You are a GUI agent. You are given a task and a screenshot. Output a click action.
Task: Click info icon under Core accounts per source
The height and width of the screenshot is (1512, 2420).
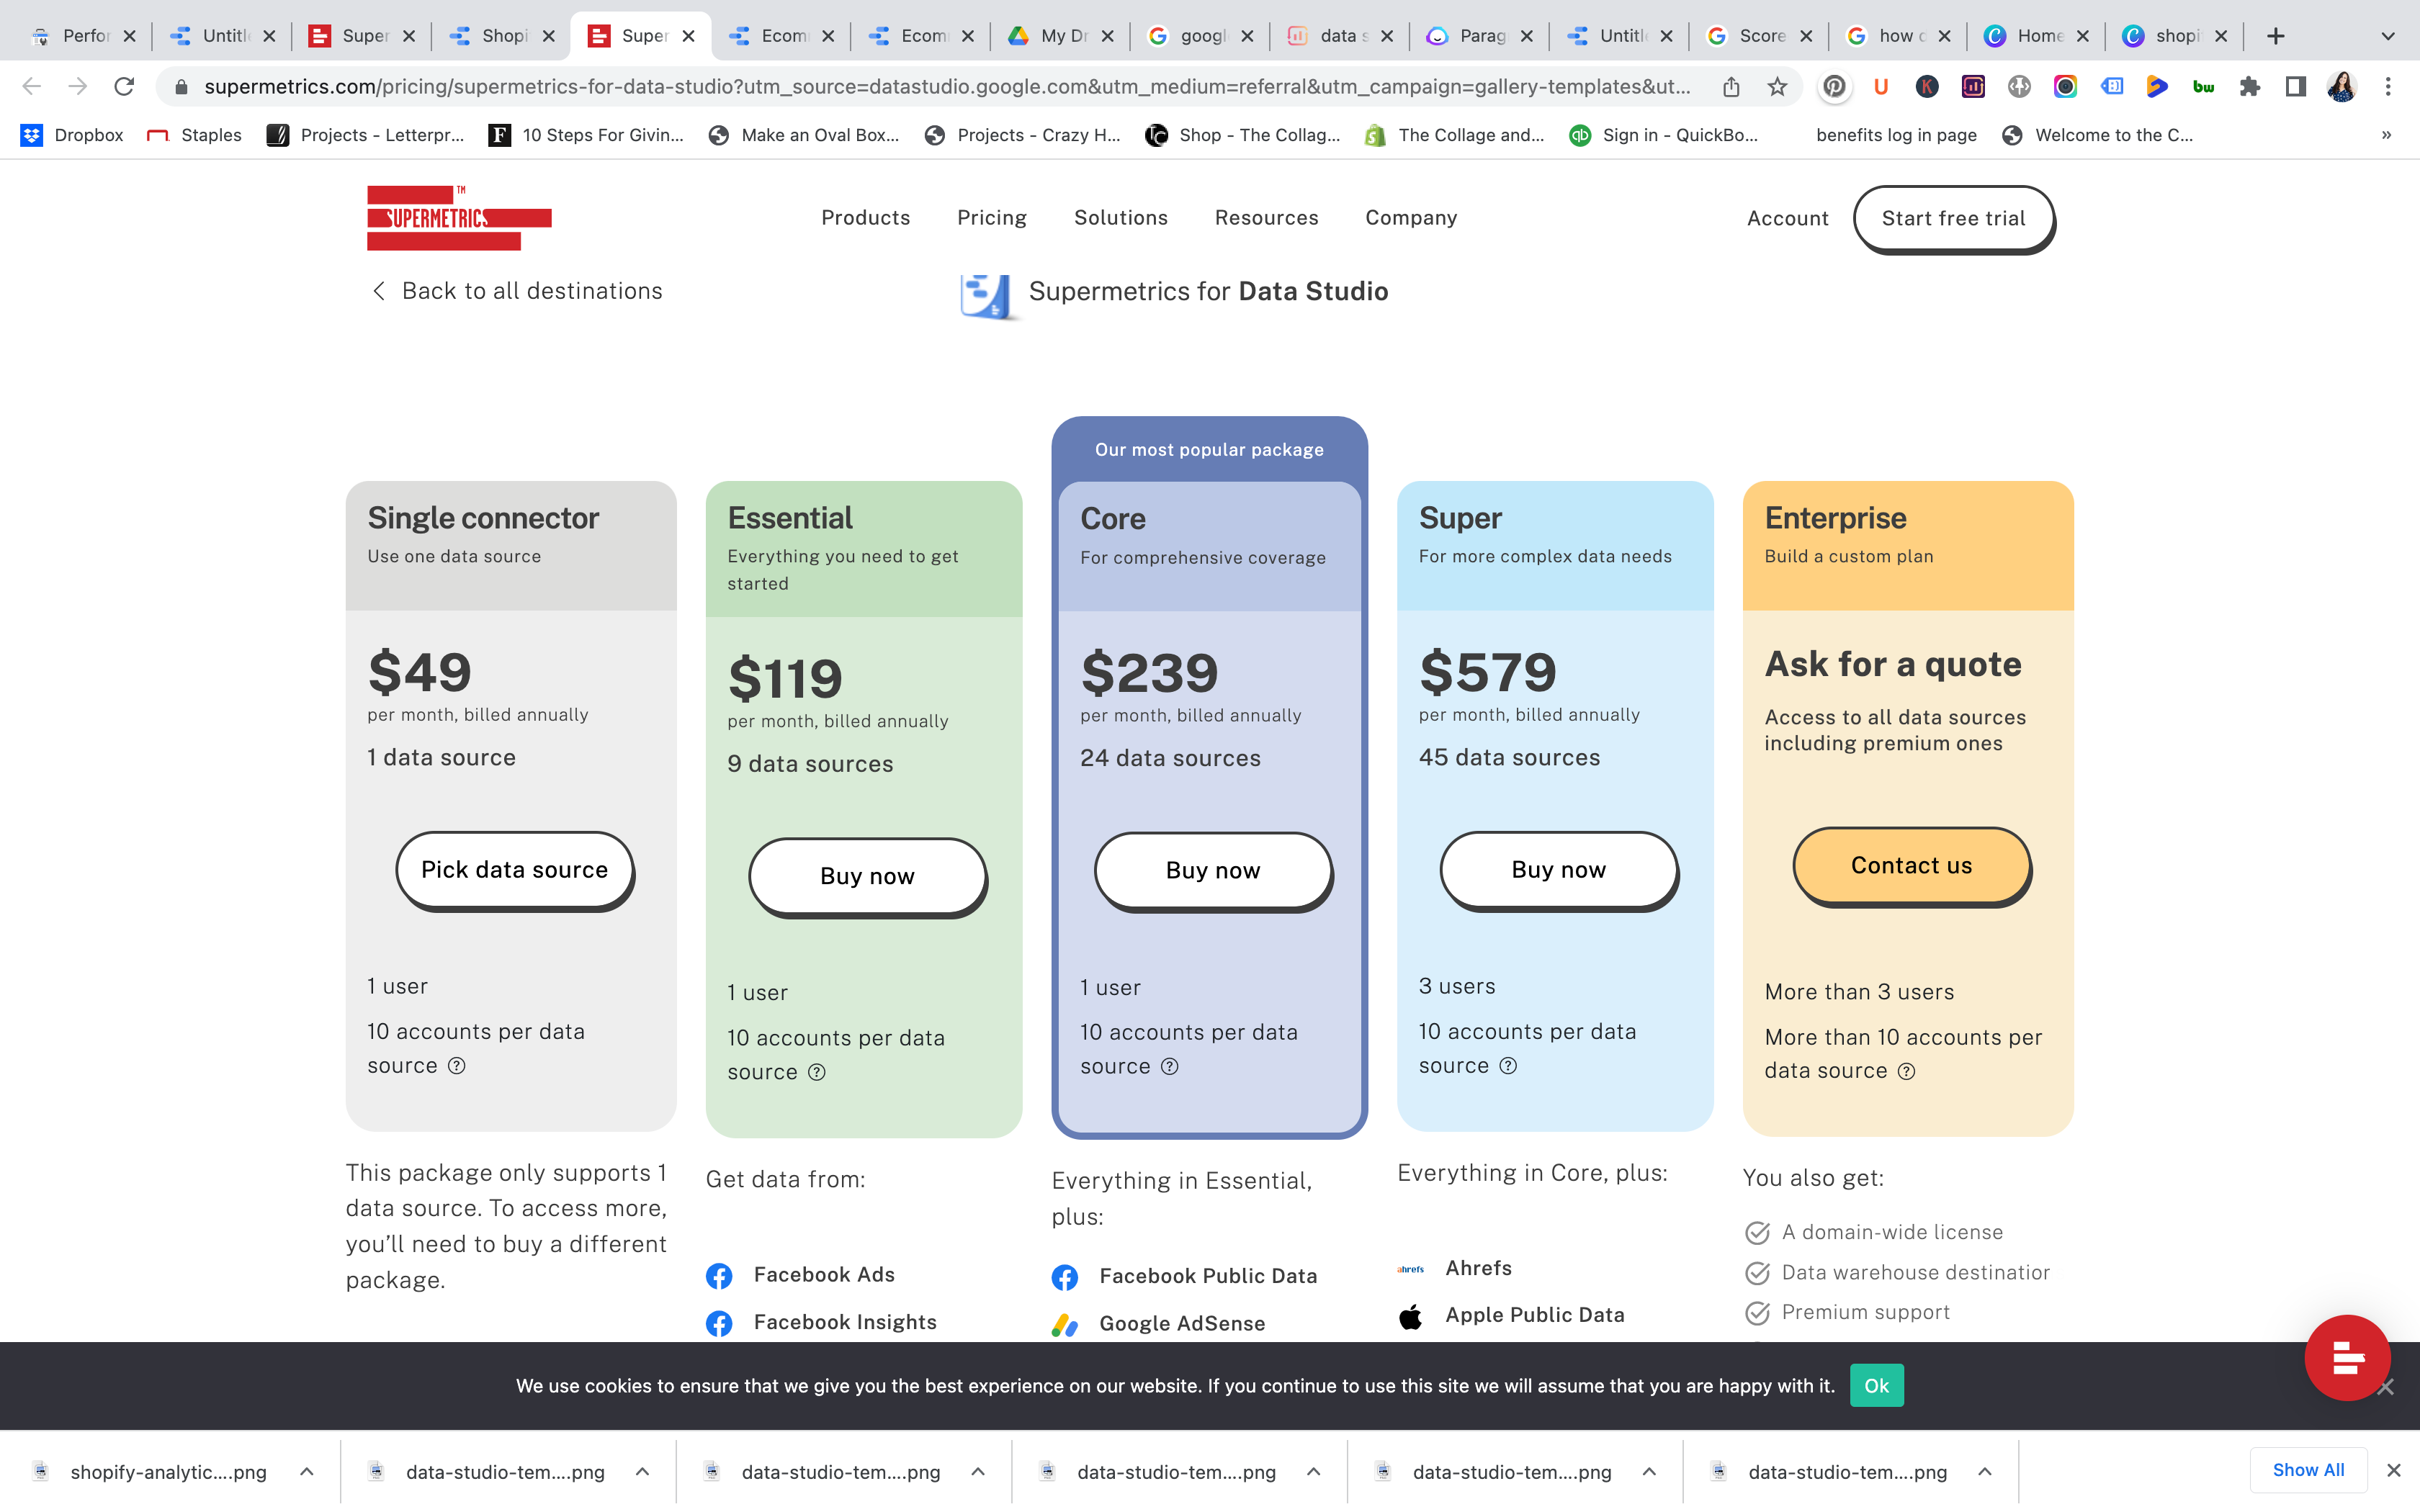(x=1170, y=1067)
